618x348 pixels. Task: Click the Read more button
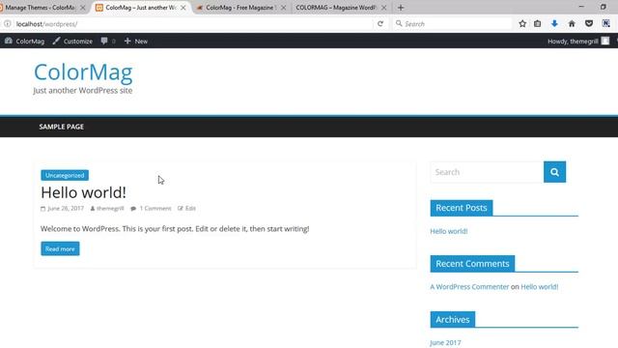point(60,249)
